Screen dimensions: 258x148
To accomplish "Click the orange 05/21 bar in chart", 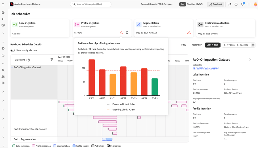I will click(113, 84).
